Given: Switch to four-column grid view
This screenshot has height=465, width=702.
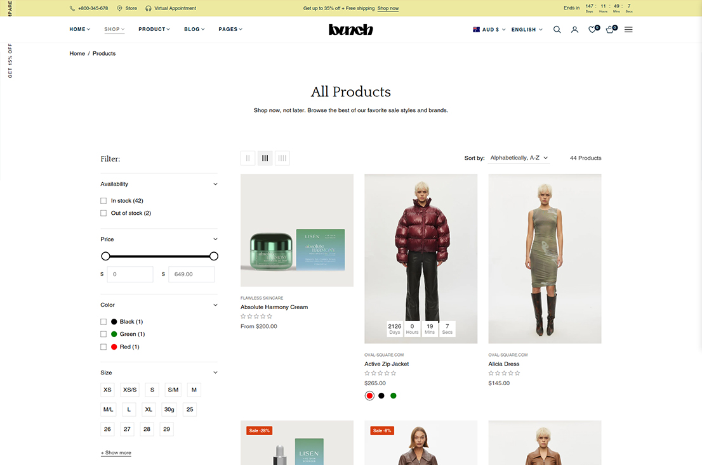Looking at the screenshot, I should 282,158.
